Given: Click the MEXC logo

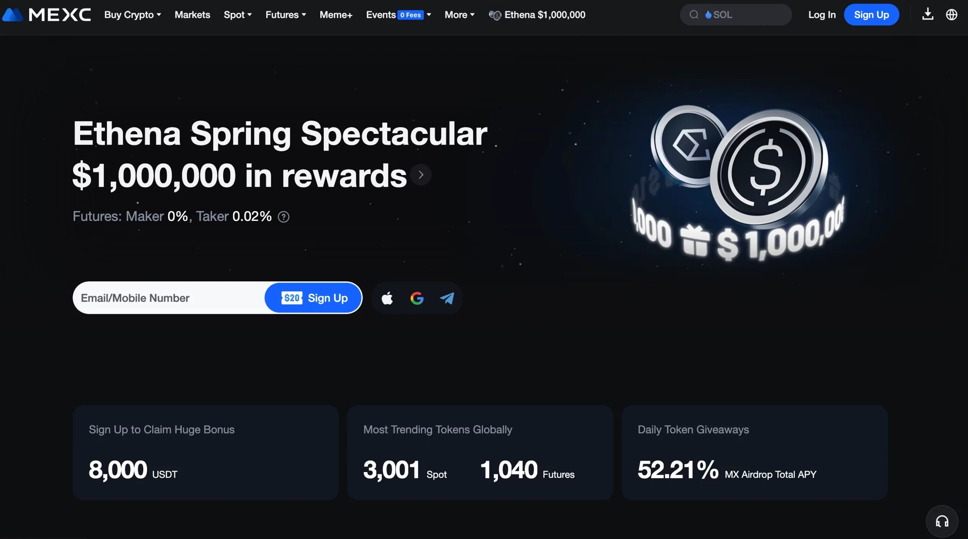Looking at the screenshot, I should (x=46, y=15).
